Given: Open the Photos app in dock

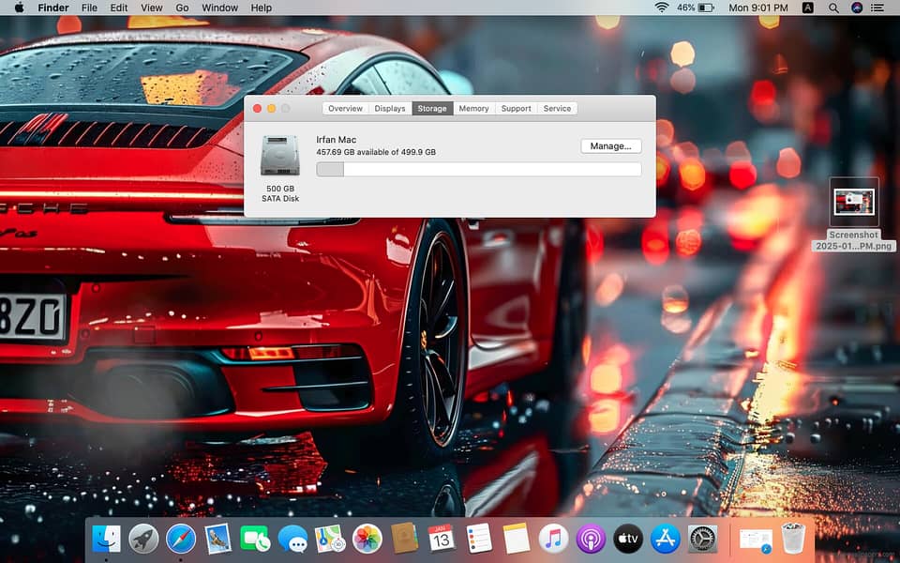Looking at the screenshot, I should [367, 539].
